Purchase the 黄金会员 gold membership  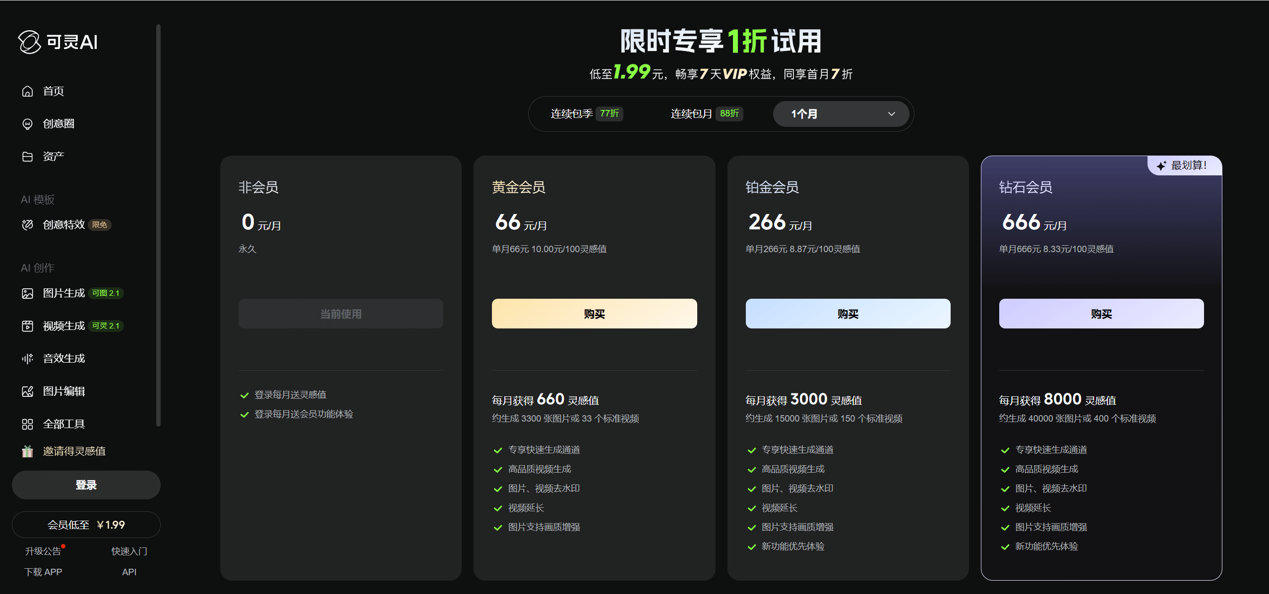coord(594,313)
